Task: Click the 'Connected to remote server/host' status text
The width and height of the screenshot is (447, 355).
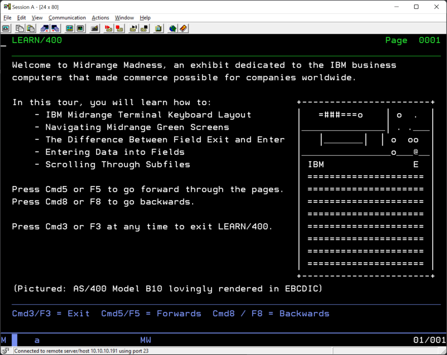Action: pyautogui.click(x=82, y=351)
